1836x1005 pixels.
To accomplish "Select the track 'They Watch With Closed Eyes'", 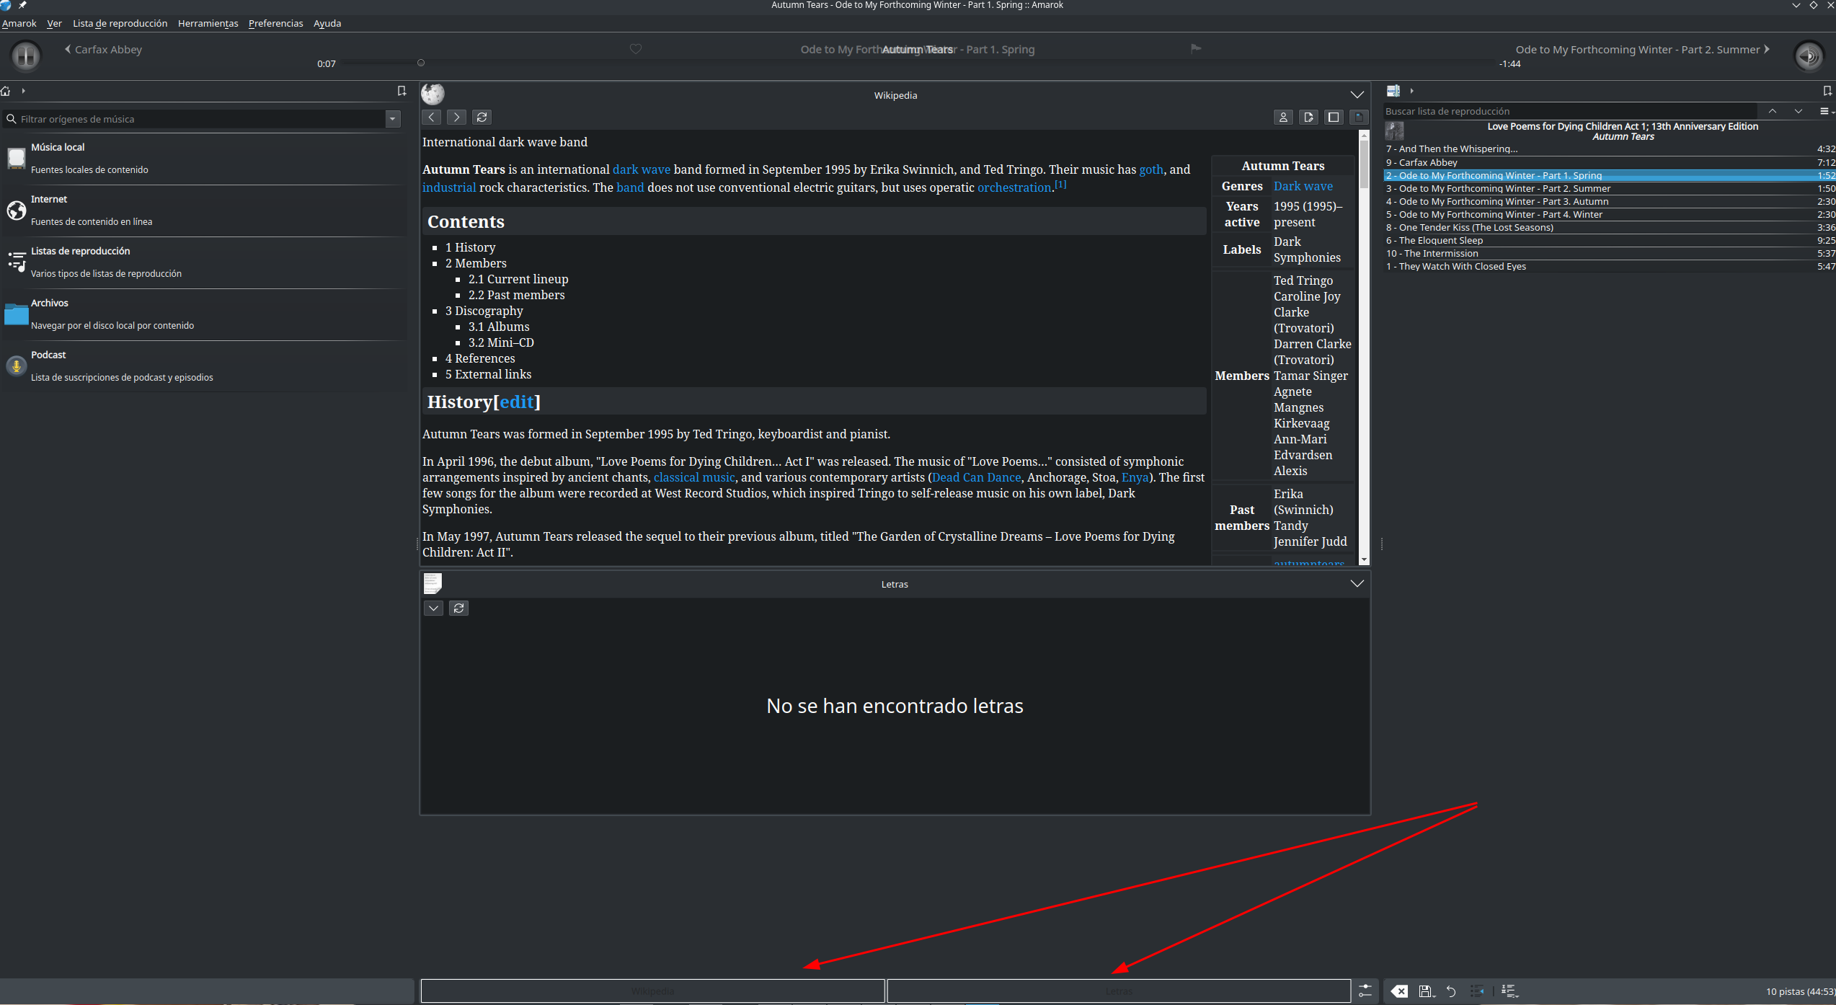I will 1610,266.
